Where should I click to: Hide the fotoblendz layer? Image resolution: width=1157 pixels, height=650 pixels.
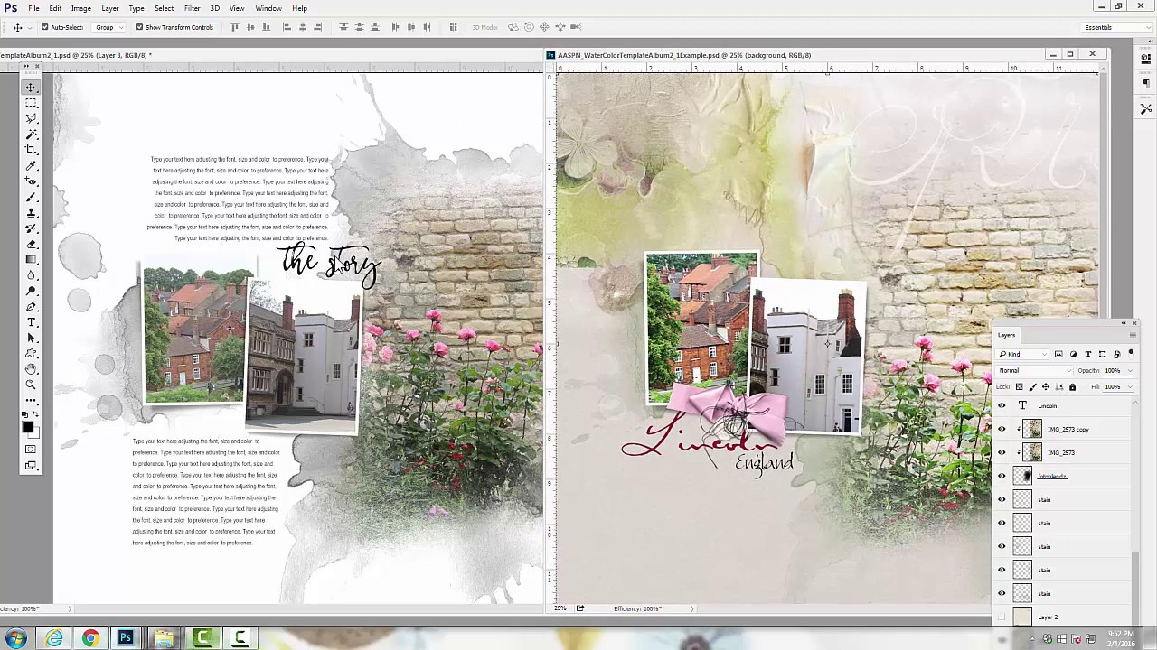(1002, 476)
